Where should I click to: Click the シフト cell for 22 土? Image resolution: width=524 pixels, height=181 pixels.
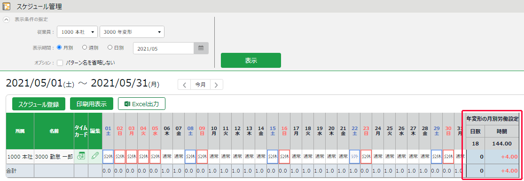[x=355, y=156]
